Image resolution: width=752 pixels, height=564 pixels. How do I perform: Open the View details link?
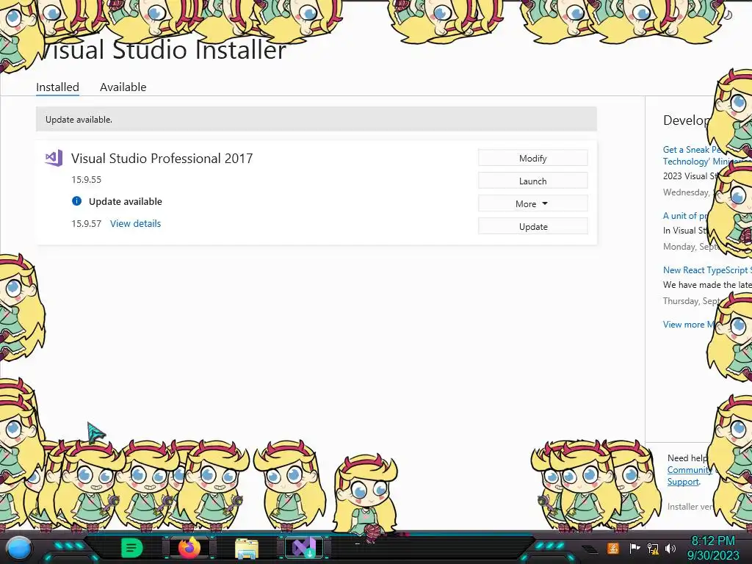click(x=136, y=223)
